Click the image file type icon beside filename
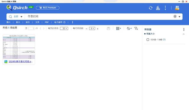This screenshot has width=189, height=110. coord(6,62)
